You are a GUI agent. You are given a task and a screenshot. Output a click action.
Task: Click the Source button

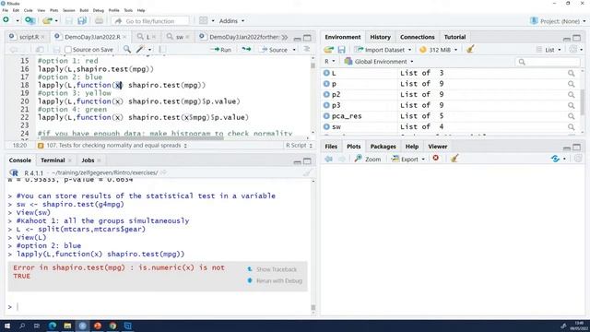(x=274, y=50)
